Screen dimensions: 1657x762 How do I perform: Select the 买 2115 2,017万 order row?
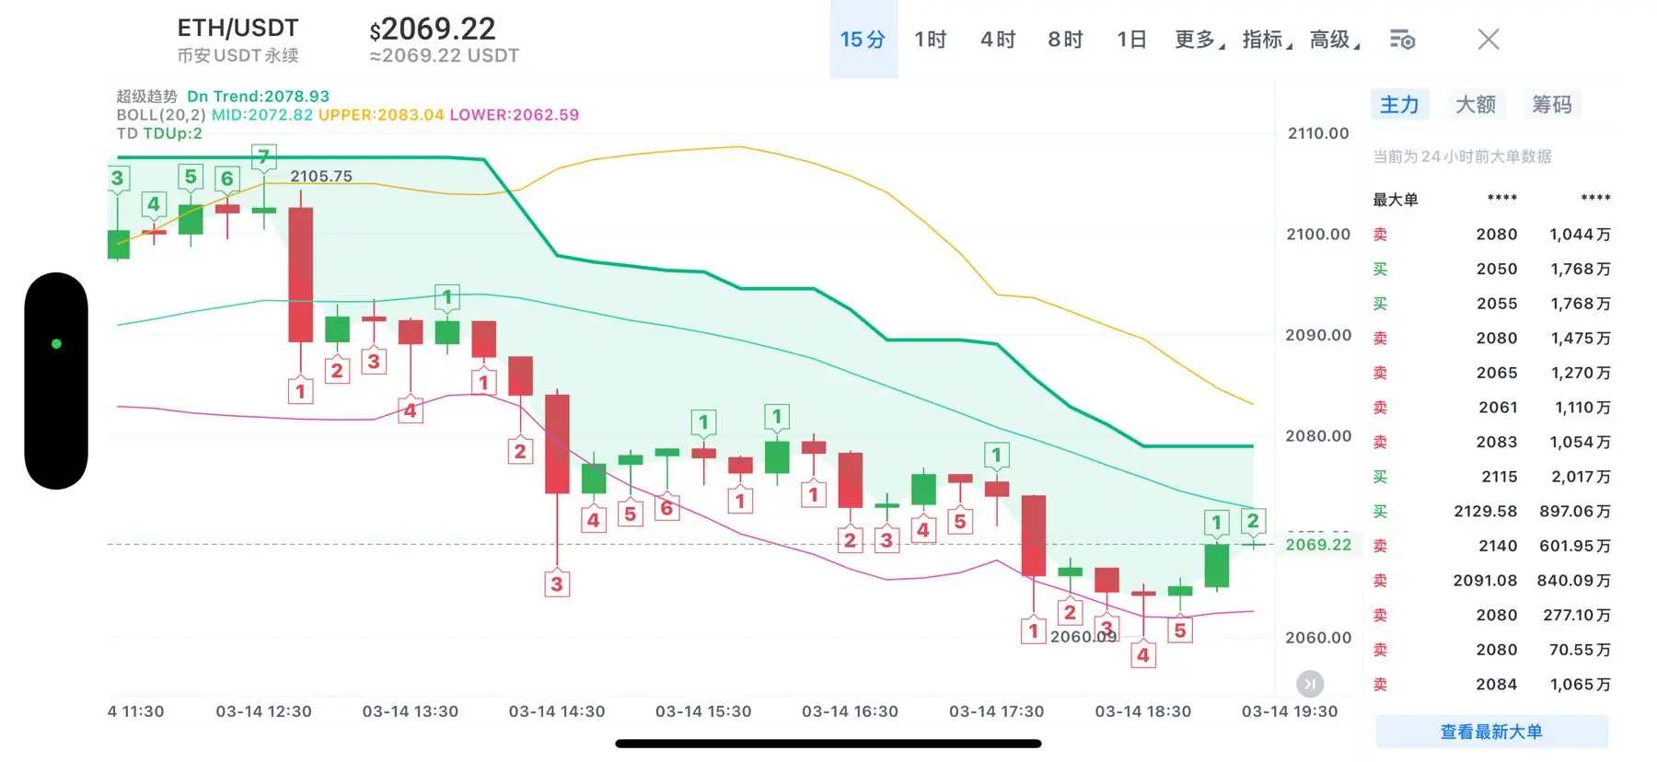(1491, 477)
